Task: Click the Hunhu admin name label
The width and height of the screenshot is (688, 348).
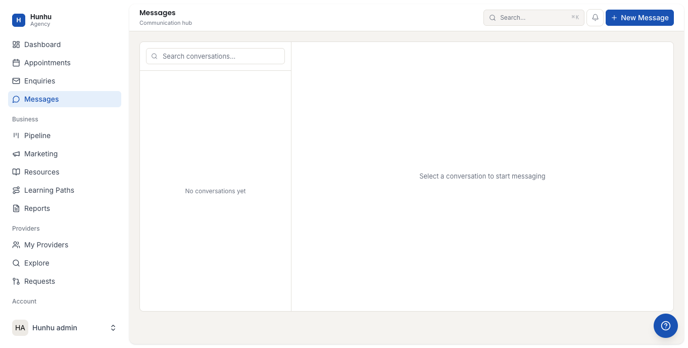Action: point(55,328)
